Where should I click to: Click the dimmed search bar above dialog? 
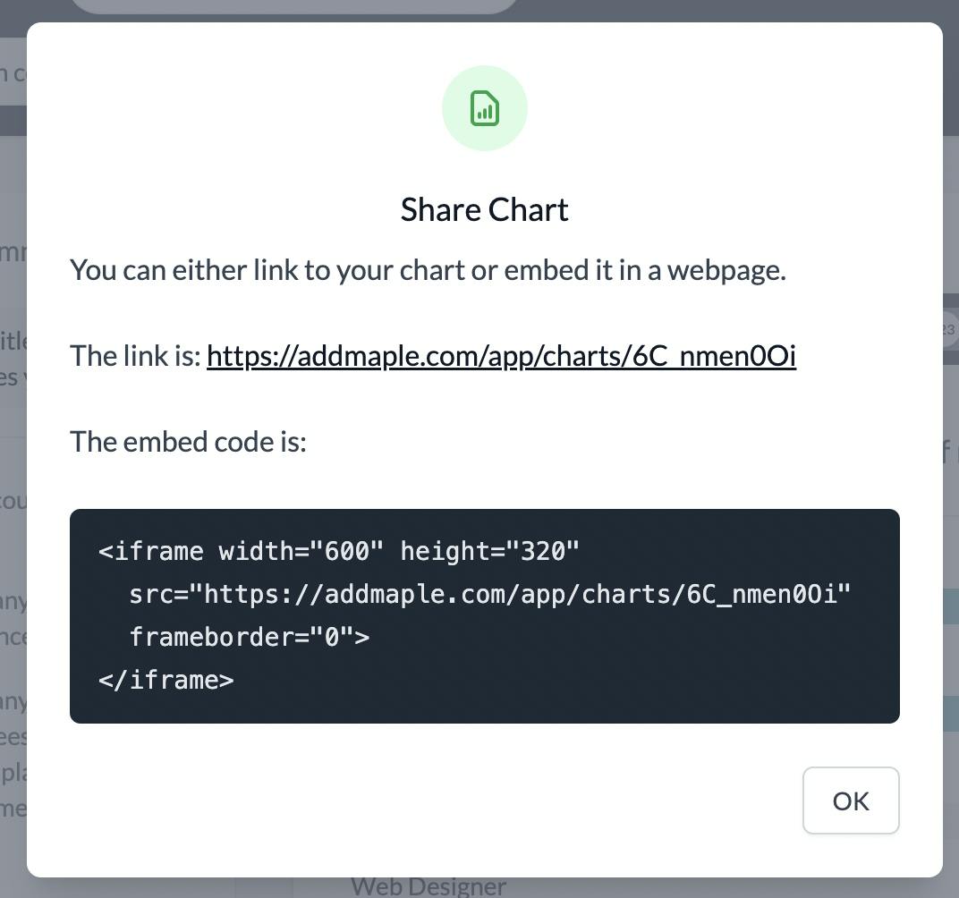293,6
